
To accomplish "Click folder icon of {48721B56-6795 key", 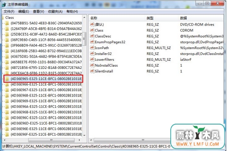I will pyautogui.click(x=7, y=68).
